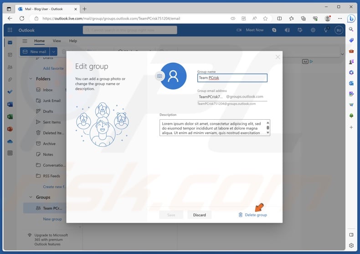Open the More apps icon in left rail
Viewport: 360px width, 254px height.
(x=10, y=153)
